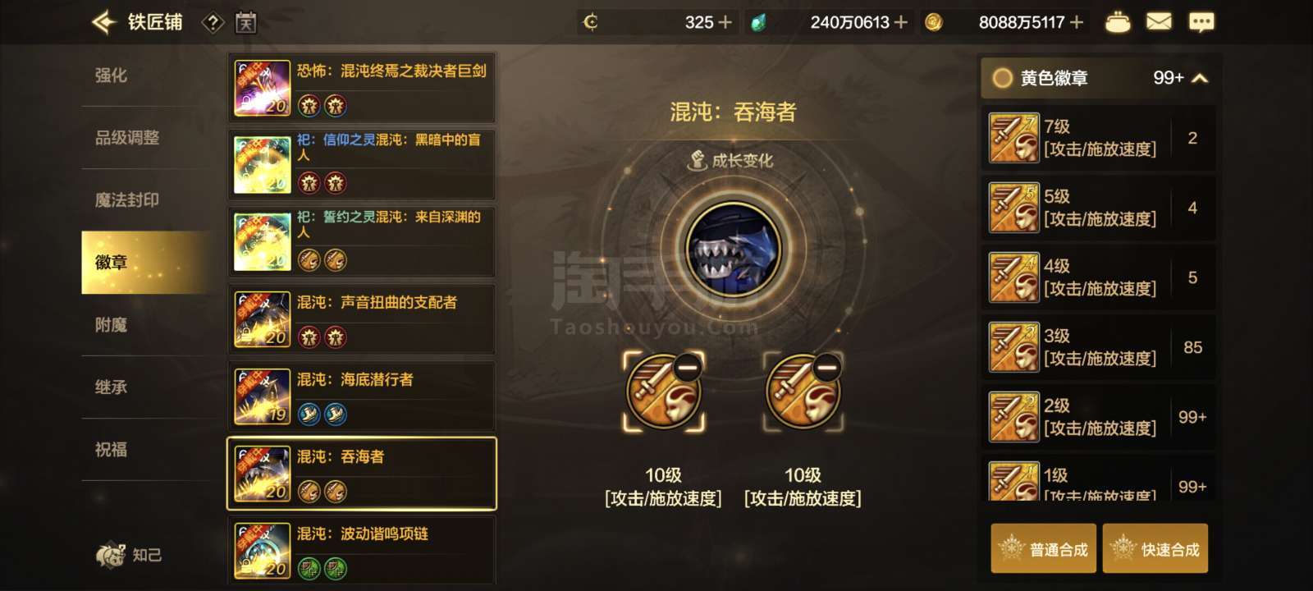Add gold coins with plus button

(1077, 22)
